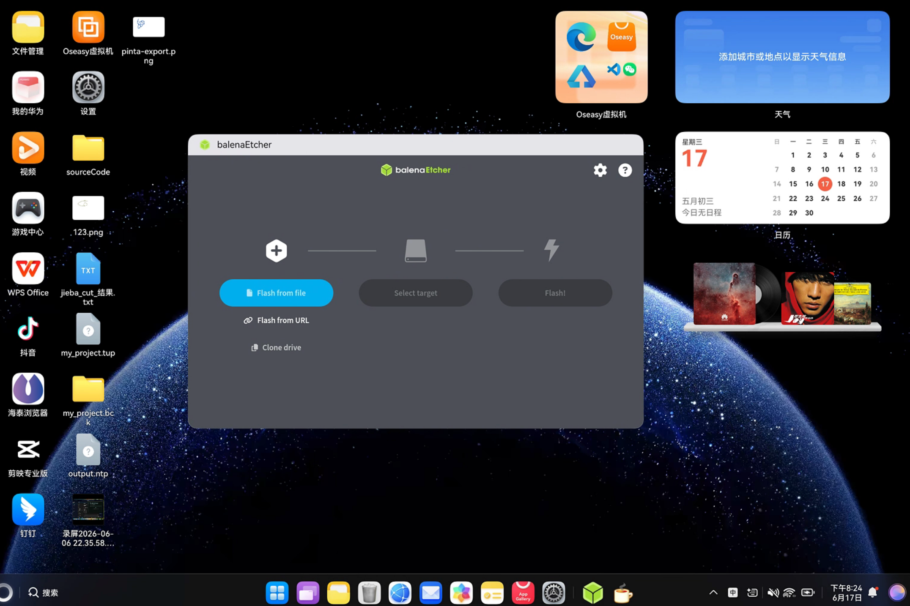This screenshot has width=910, height=606.
Task: Open 文件管理 desktop icon
Action: (28, 34)
